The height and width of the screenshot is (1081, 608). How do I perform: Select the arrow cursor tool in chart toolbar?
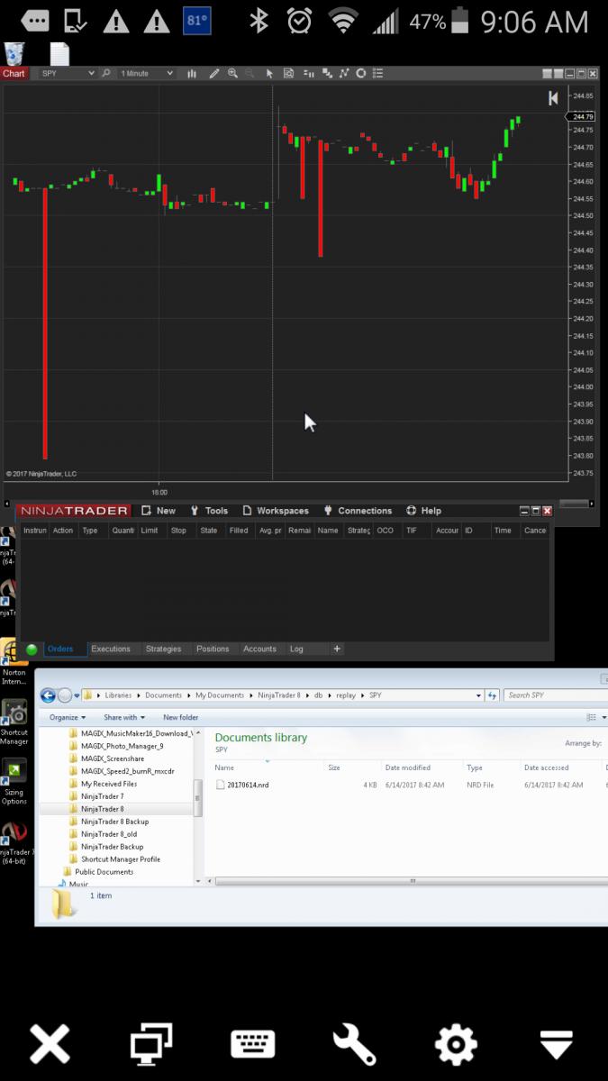(x=269, y=73)
